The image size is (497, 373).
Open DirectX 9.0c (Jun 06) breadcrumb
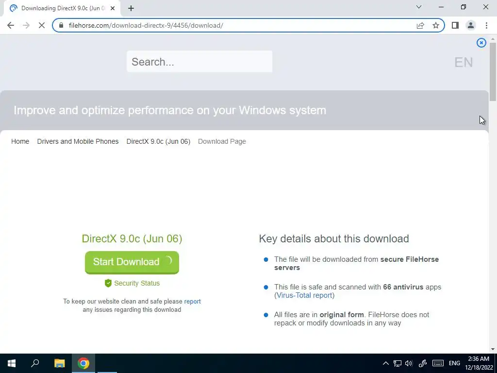[158, 141]
